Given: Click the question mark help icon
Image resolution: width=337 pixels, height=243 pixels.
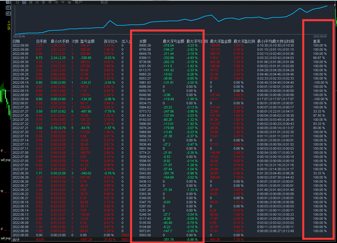Looking at the screenshot, I should 8,8.
